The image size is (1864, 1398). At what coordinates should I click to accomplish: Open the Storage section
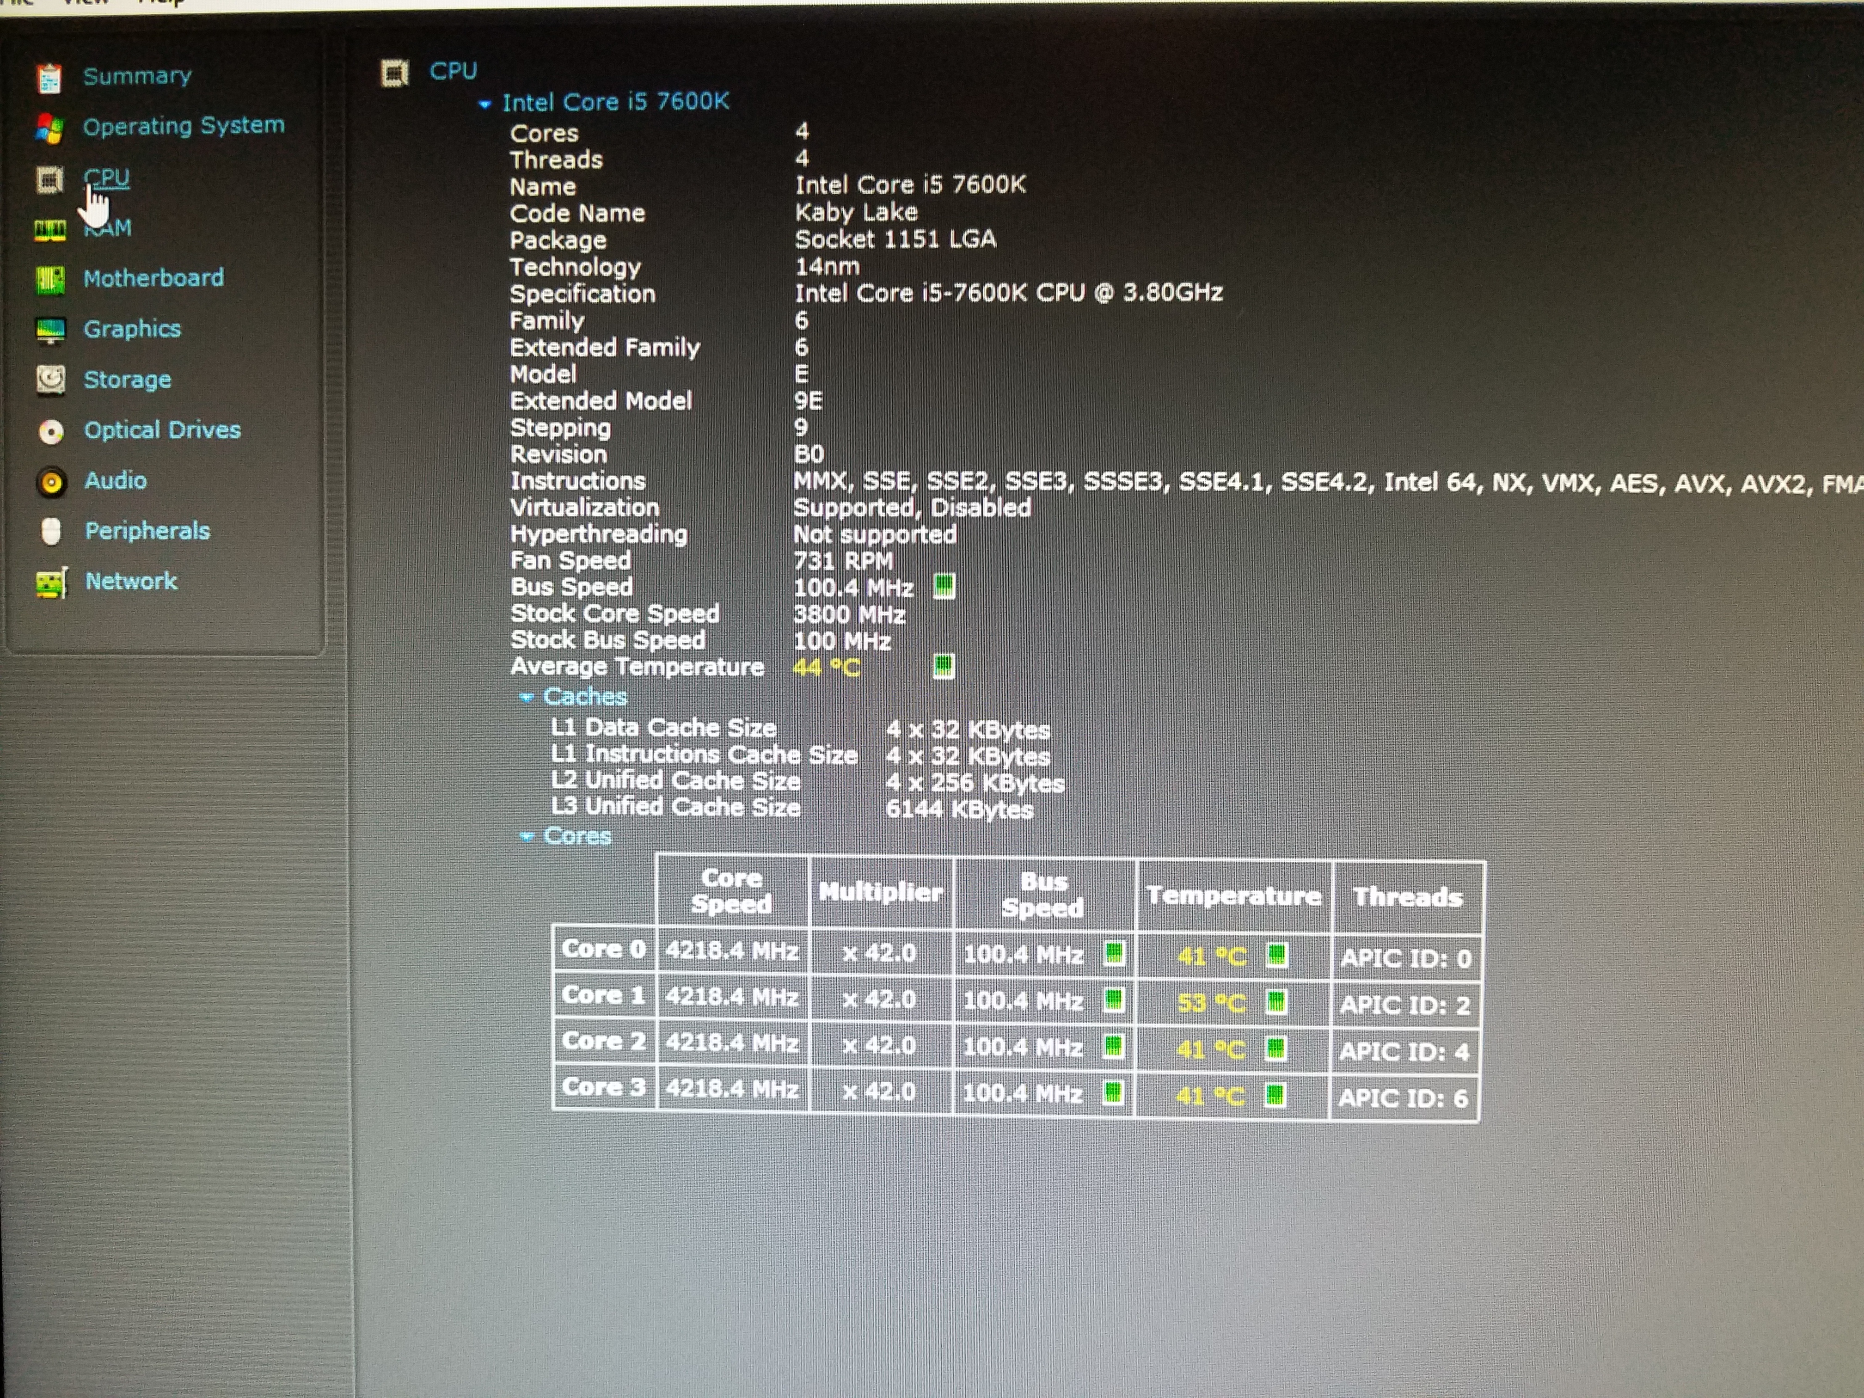(x=128, y=380)
